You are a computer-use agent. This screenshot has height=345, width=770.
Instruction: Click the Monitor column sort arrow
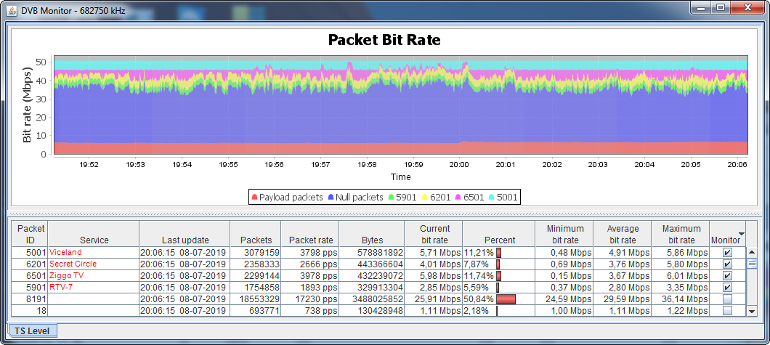pos(741,234)
